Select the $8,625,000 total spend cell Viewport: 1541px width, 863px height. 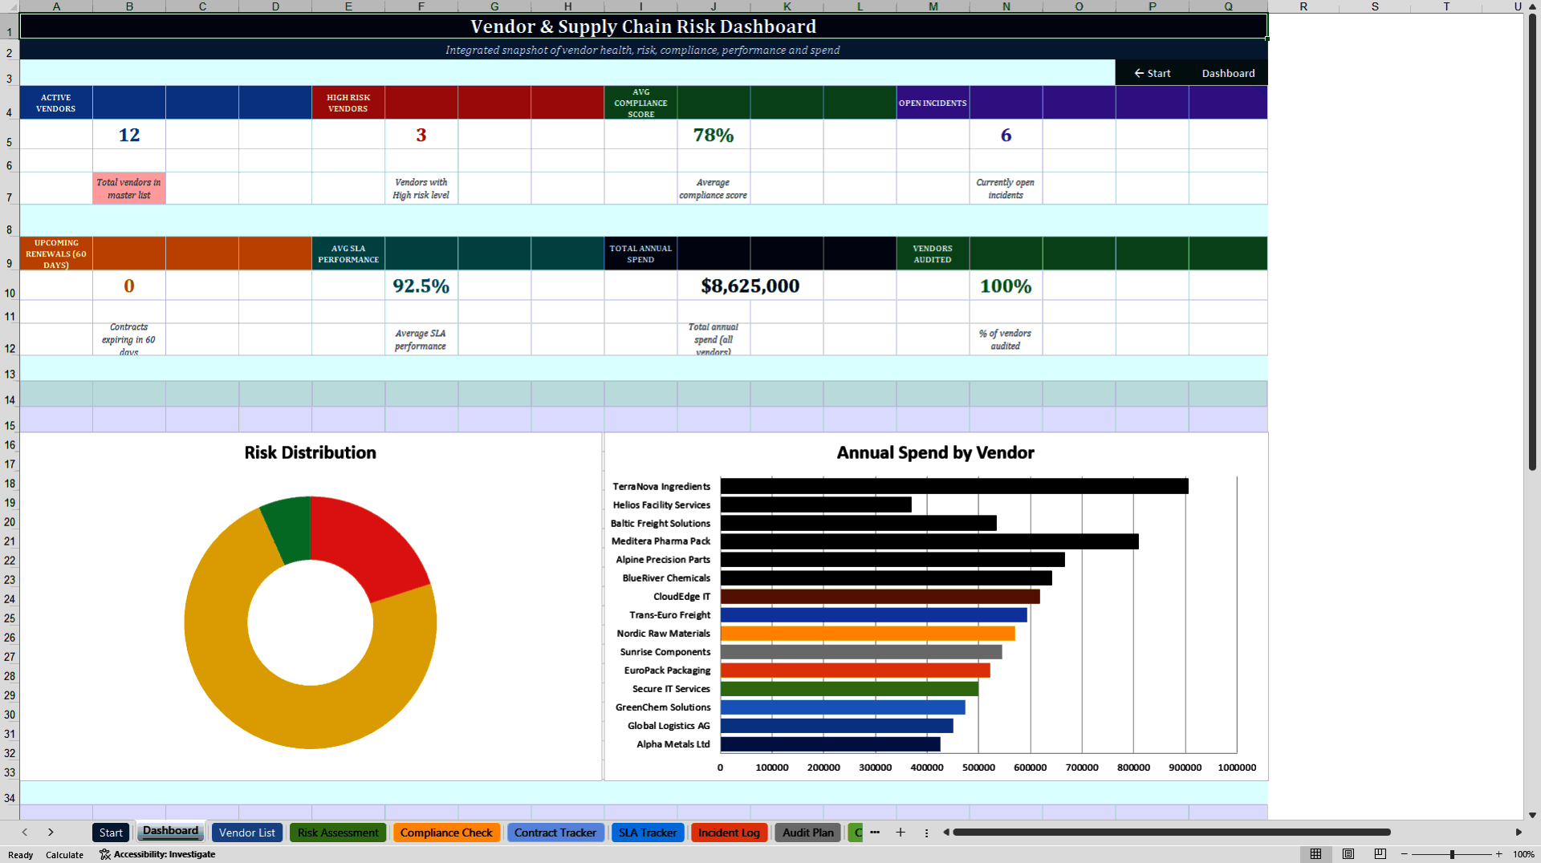[750, 286]
